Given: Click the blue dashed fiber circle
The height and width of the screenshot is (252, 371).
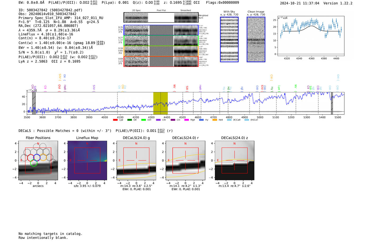Looking at the screenshot, I should 37,158.
